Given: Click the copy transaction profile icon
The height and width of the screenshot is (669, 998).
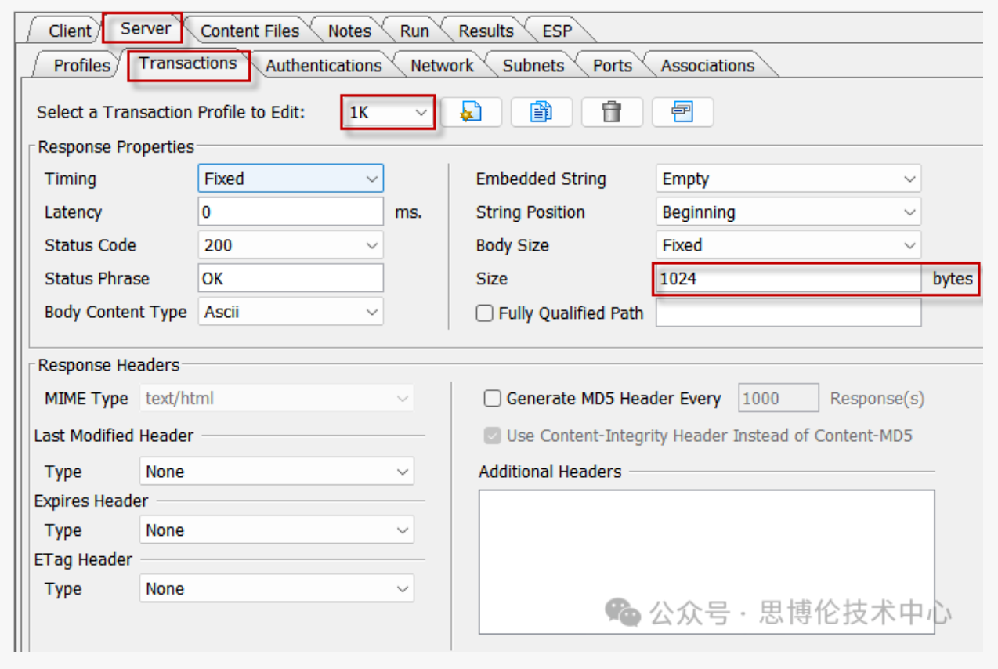Looking at the screenshot, I should pos(541,112).
